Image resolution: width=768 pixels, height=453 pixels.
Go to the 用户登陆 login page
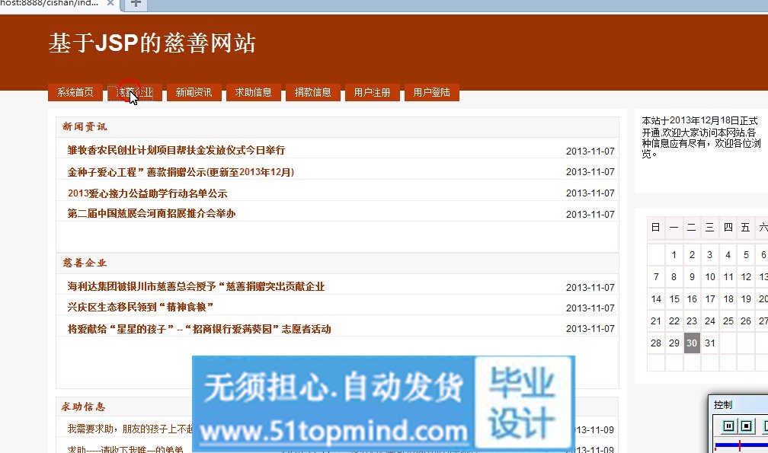[432, 92]
